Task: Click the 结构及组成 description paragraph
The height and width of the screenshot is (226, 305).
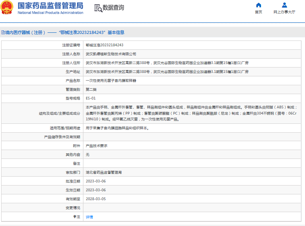Action: 191,113
